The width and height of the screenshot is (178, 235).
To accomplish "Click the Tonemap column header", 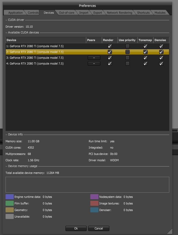I will (x=146, y=40).
